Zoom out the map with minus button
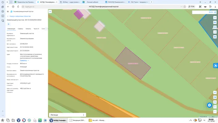 215,112
